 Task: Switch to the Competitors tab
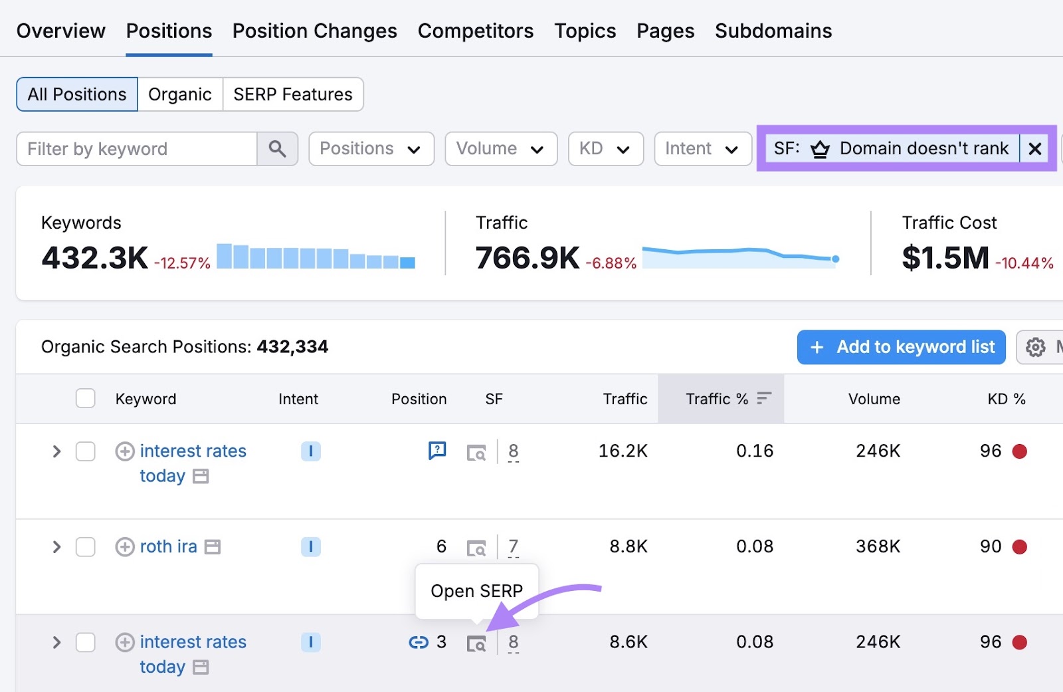(475, 31)
